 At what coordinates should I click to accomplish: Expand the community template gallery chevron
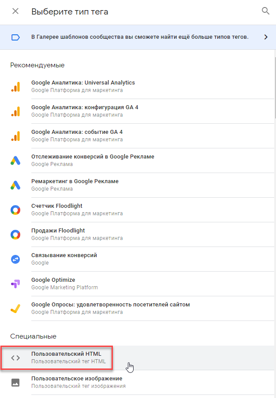[266, 37]
